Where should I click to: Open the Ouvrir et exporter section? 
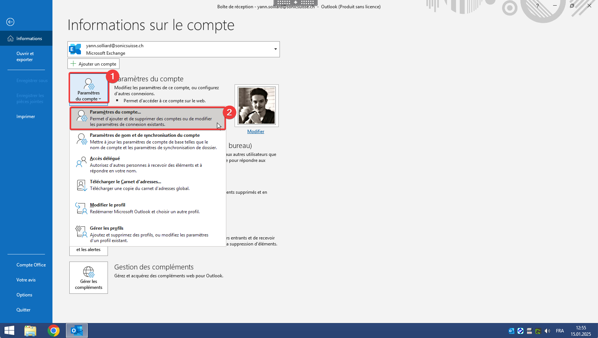(25, 57)
